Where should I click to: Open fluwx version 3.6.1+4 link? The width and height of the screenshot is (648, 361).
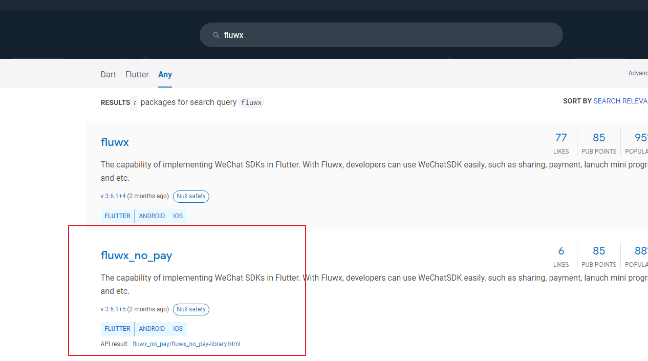point(115,196)
